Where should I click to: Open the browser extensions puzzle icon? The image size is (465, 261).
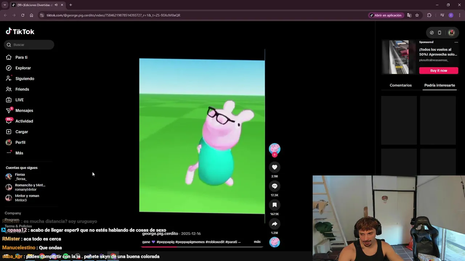429,15
